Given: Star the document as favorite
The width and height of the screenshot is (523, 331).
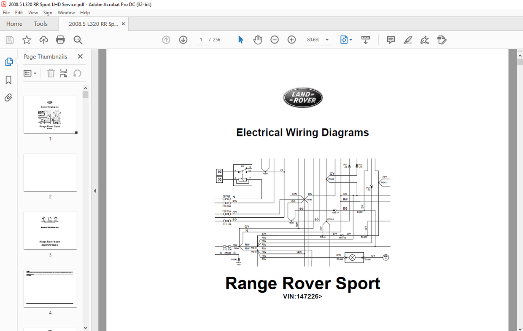Looking at the screenshot, I should 27,40.
